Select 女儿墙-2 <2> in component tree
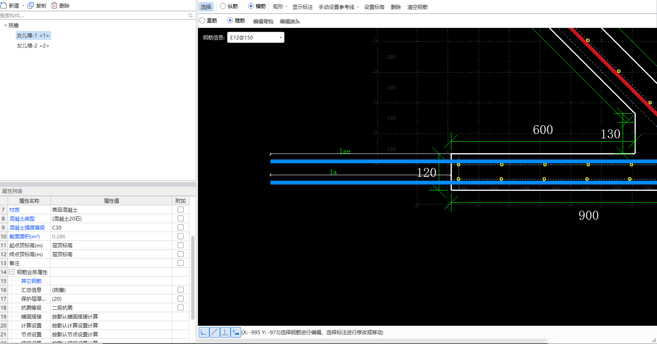This screenshot has width=657, height=344. 33,46
